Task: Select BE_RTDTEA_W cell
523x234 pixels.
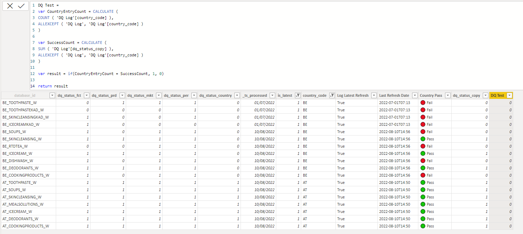Action: point(28,146)
